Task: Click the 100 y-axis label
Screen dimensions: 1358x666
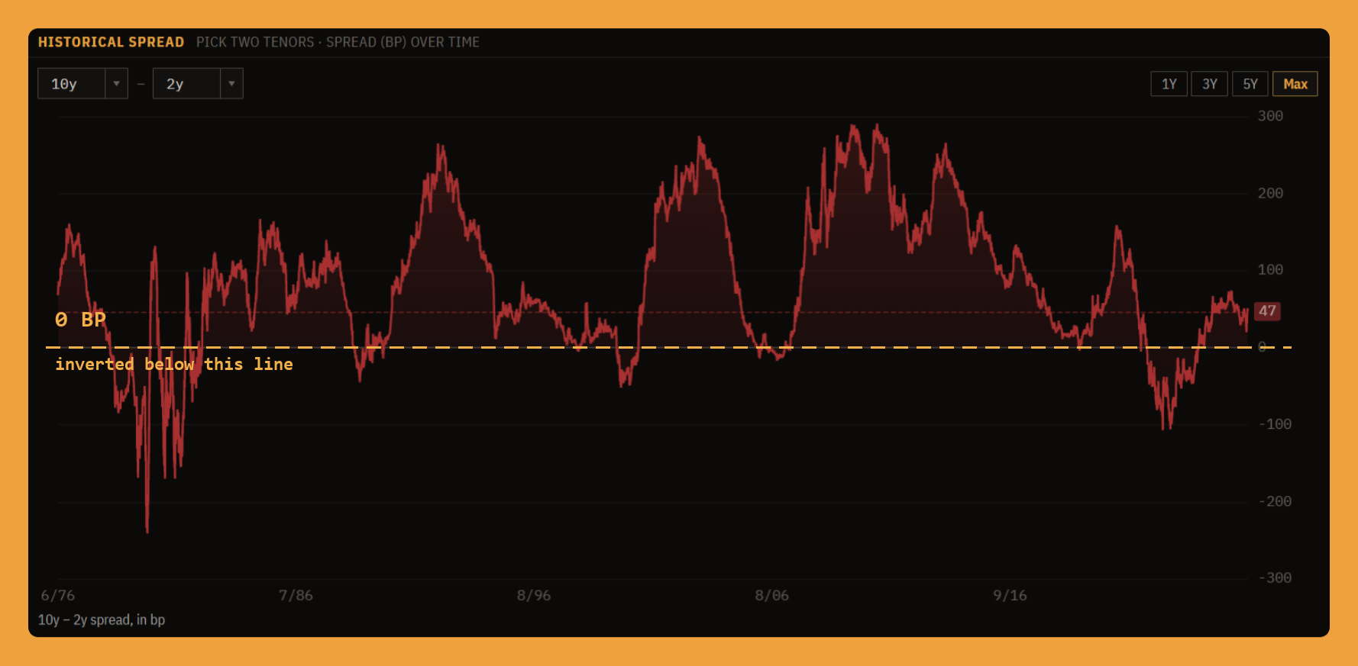Action: pyautogui.click(x=1270, y=270)
